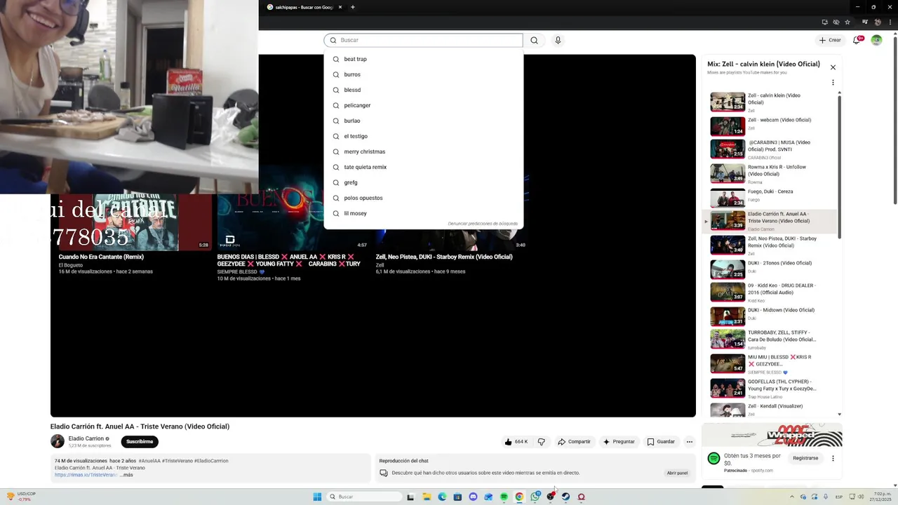Screen dimensions: 898x505
Task: Click the Guardar button
Action: coord(661,442)
